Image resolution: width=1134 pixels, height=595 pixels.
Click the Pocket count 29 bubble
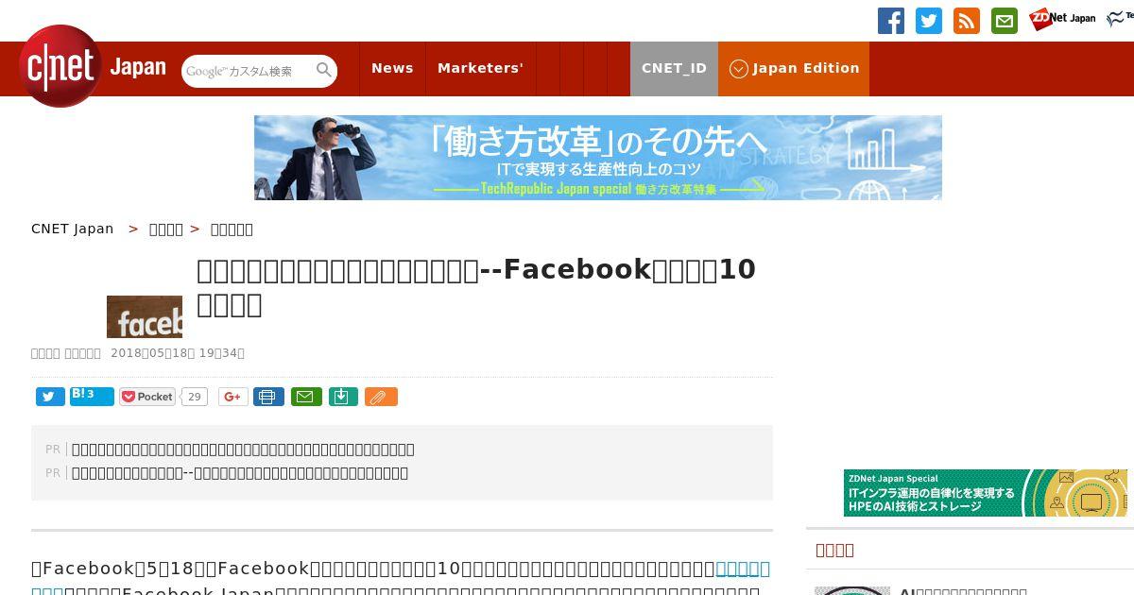[x=194, y=397]
